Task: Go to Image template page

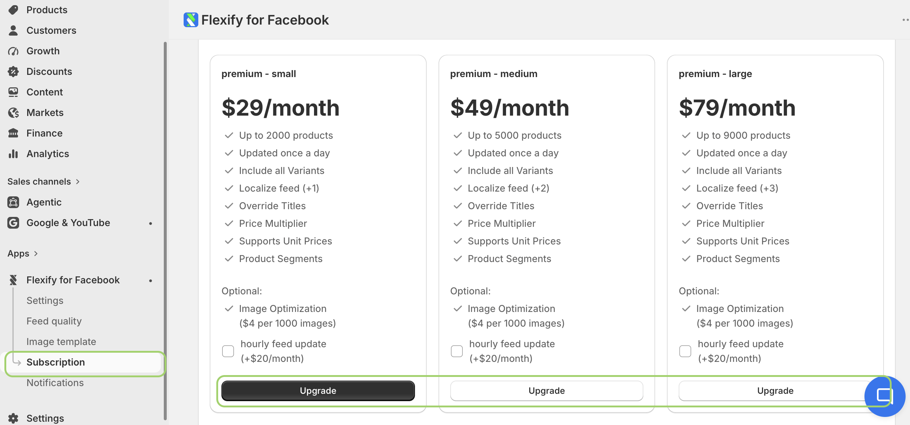Action: click(x=61, y=342)
